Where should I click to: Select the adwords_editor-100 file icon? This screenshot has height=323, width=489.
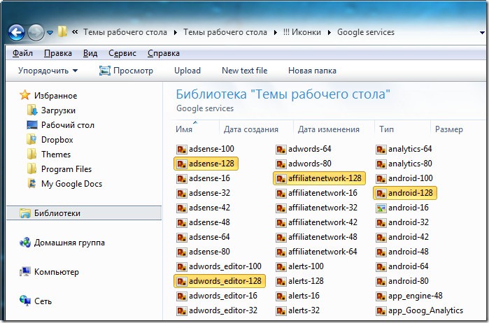tap(181, 266)
